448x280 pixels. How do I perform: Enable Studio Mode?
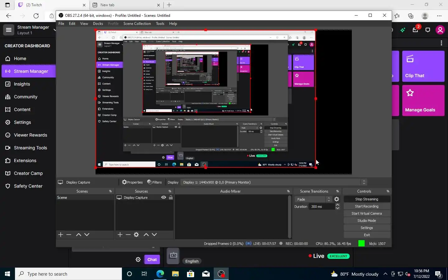(x=367, y=221)
